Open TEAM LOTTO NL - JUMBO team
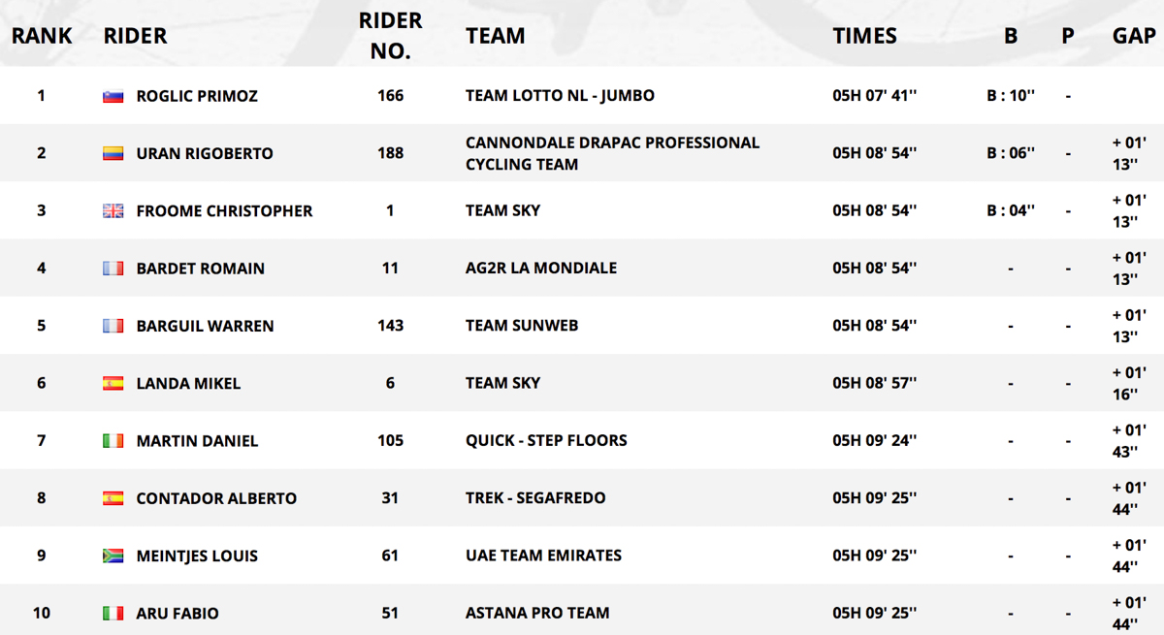 (560, 96)
